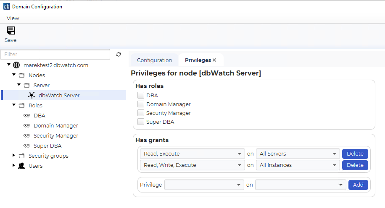This screenshot has width=385, height=208.
Task: Click the Save floppy disk icon
Action: click(11, 31)
